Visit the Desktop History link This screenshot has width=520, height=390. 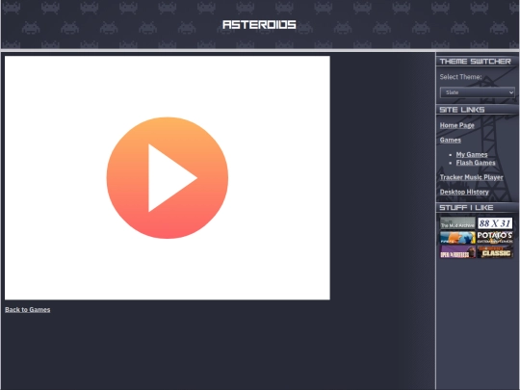click(464, 192)
